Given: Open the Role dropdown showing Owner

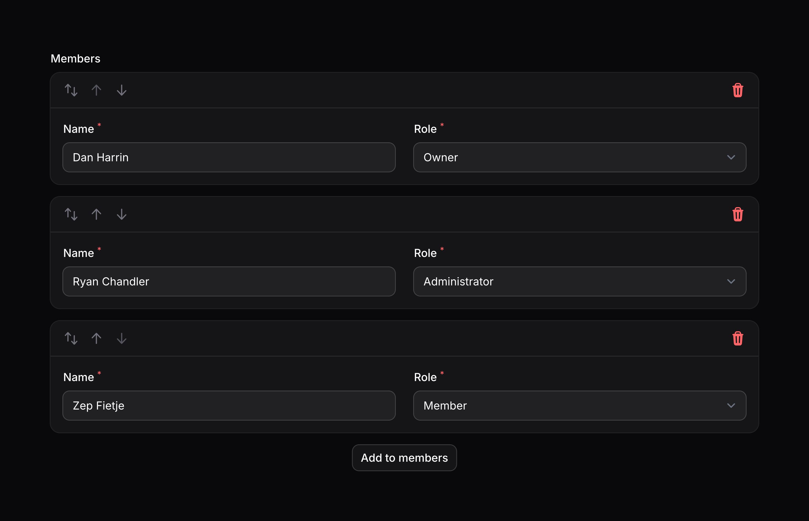Looking at the screenshot, I should (x=579, y=157).
